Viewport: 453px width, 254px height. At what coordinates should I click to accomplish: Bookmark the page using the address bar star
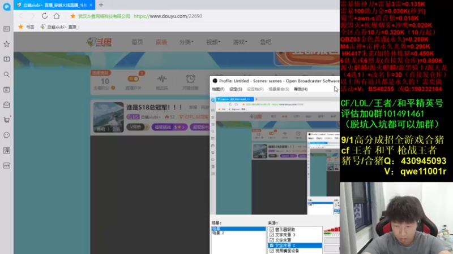tap(73, 16)
